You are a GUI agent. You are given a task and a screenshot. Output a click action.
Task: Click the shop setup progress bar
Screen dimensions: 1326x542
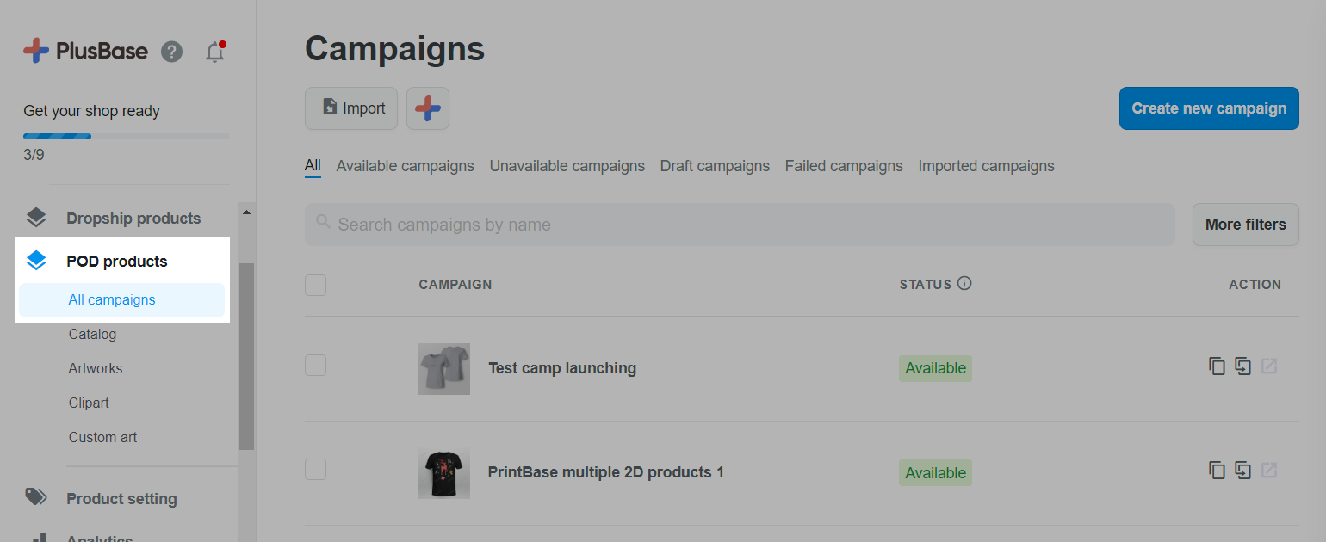click(x=127, y=136)
